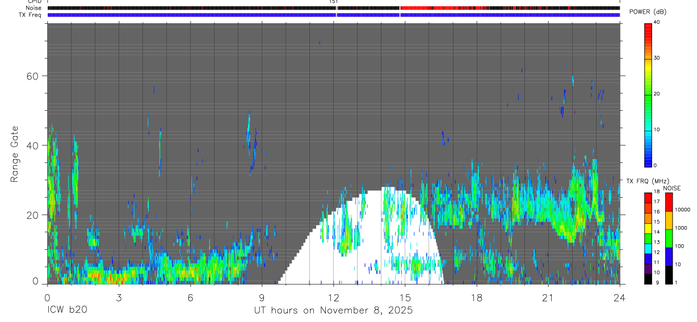The height and width of the screenshot is (322, 697).
Task: Click the "9" UT hour axis tick
Action: point(262,296)
